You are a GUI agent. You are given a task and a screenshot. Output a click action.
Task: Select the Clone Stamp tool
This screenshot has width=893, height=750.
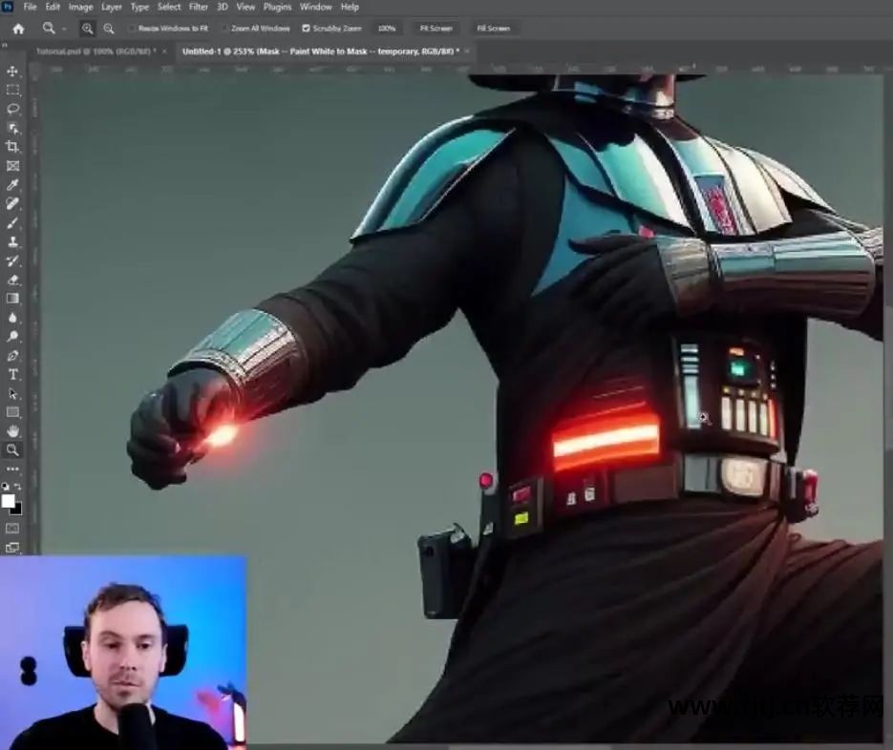tap(12, 241)
